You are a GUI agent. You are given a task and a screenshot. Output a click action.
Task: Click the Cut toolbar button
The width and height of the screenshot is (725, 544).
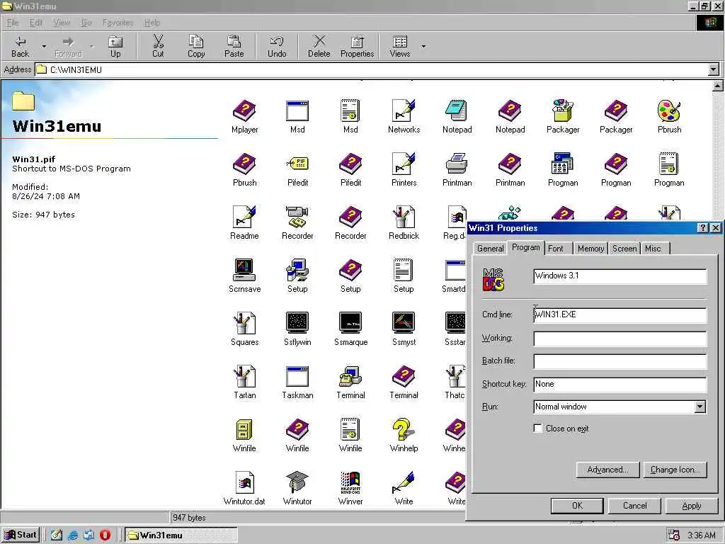158,46
